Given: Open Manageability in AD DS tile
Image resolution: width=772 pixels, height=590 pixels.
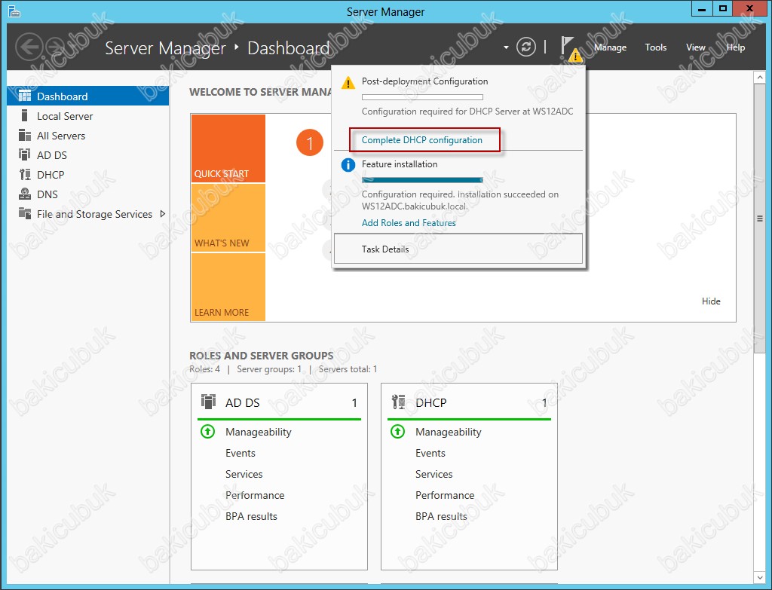Looking at the screenshot, I should point(259,432).
